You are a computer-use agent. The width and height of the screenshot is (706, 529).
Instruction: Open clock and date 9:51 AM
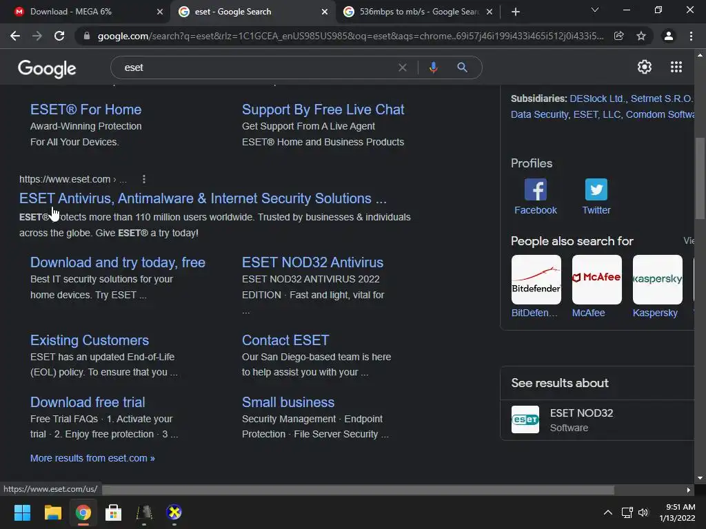coord(677,512)
